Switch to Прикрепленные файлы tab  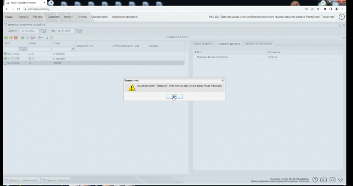click(258, 44)
